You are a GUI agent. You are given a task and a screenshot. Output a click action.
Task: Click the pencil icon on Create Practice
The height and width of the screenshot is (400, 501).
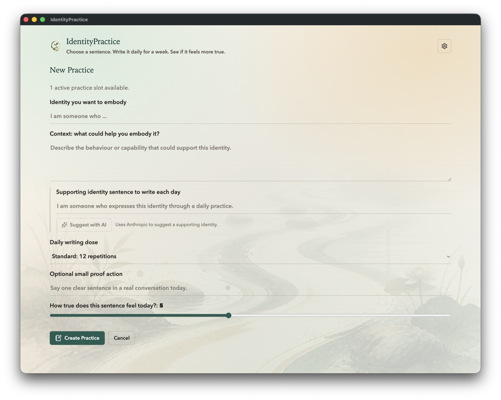[58, 338]
